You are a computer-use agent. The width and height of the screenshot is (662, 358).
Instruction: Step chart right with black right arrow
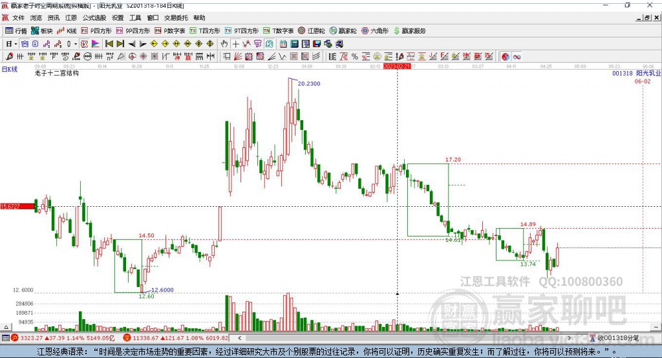143,44
